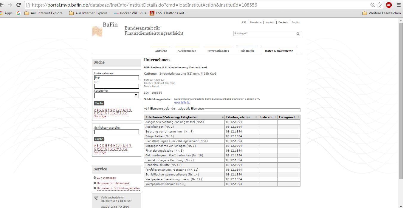Switch language to English
This screenshot has width=403, height=208.
coord(296,22)
